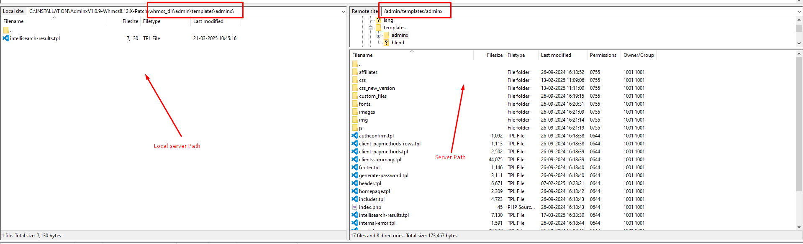
Task: Sort remote files by Last modified
Action: click(x=556, y=55)
